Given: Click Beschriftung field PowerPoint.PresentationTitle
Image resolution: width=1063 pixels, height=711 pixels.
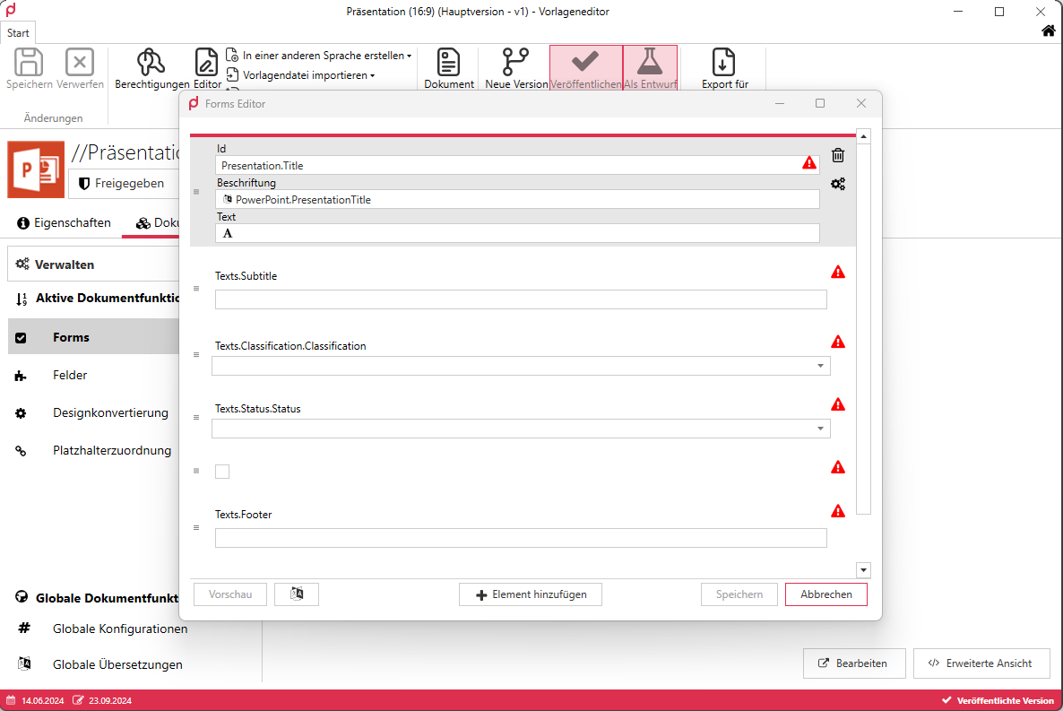Looking at the screenshot, I should 517,199.
